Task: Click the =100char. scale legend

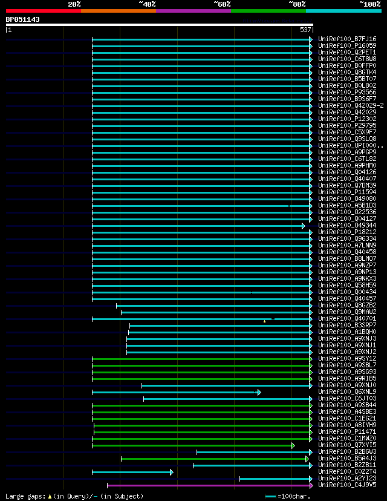Action: [288, 497]
